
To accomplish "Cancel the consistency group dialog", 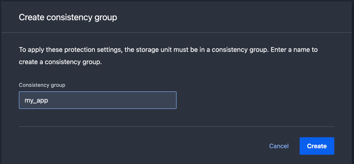I will coord(279,146).
